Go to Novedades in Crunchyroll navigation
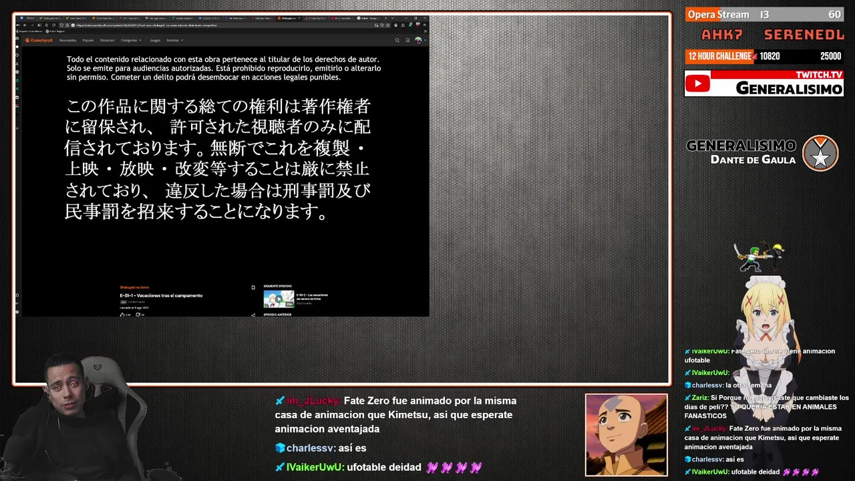Image resolution: width=855 pixels, height=481 pixels. point(67,40)
